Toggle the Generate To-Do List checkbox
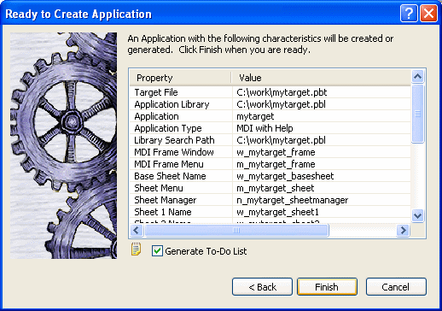The width and height of the screenshot is (442, 311). point(157,251)
